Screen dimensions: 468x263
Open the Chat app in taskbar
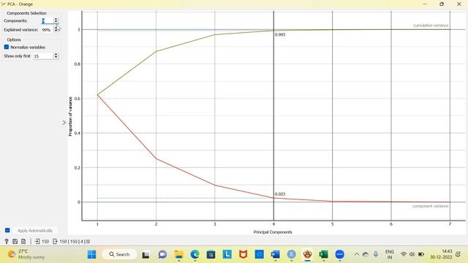tap(162, 254)
